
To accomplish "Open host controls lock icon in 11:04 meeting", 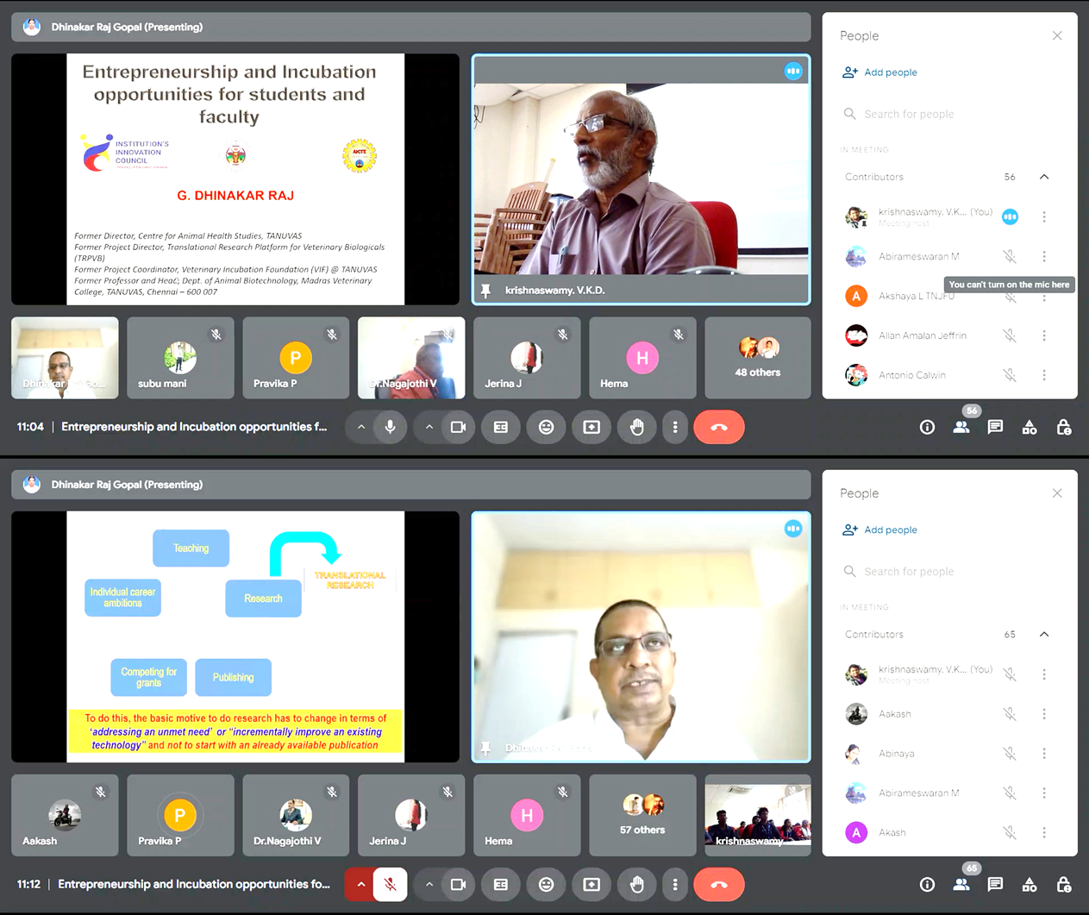I will coord(1064,427).
